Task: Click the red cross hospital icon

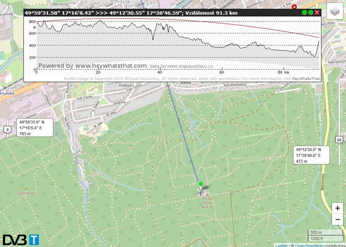Action: click(x=294, y=7)
